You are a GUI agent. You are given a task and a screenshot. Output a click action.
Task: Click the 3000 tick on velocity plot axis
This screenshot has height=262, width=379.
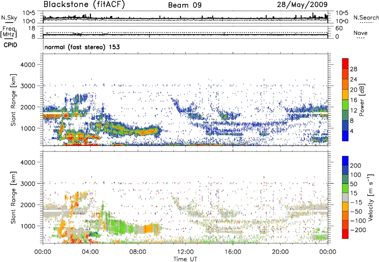click(x=27, y=183)
